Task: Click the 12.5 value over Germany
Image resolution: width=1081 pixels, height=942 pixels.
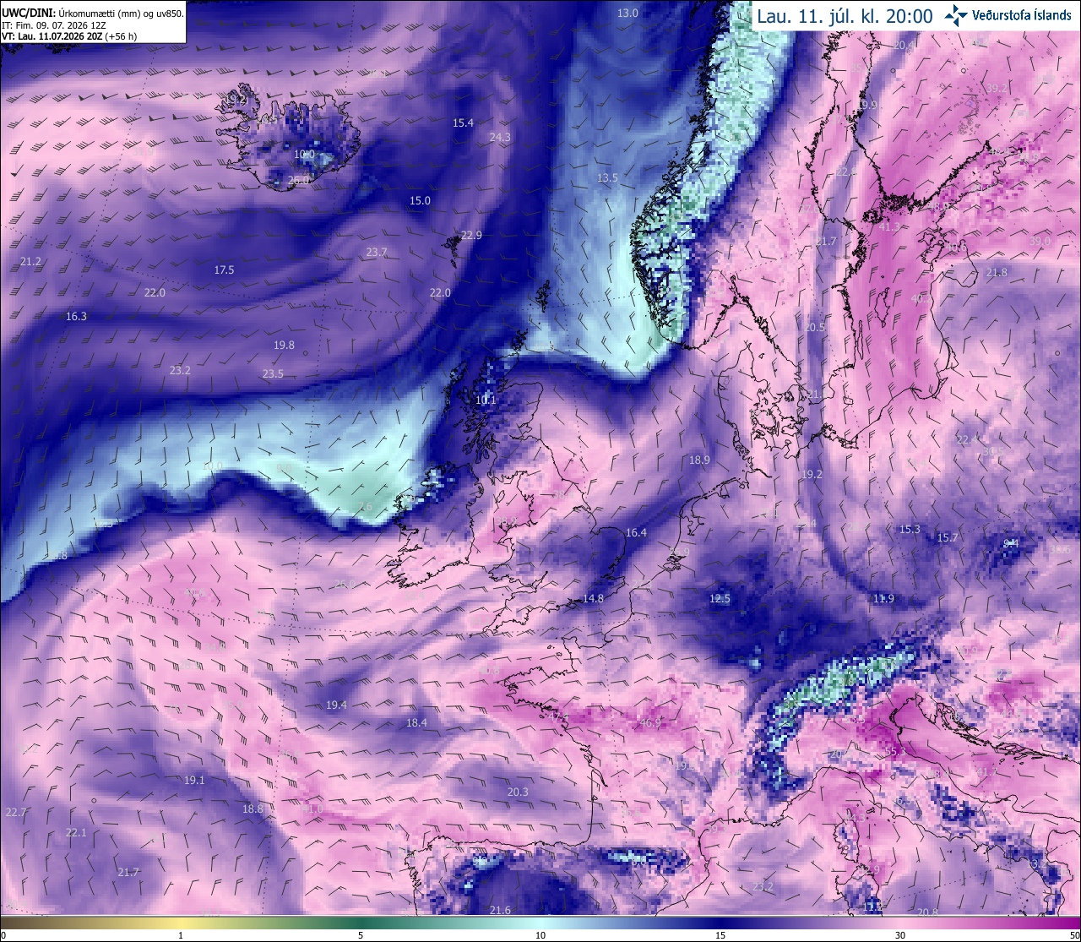Action: coord(720,598)
